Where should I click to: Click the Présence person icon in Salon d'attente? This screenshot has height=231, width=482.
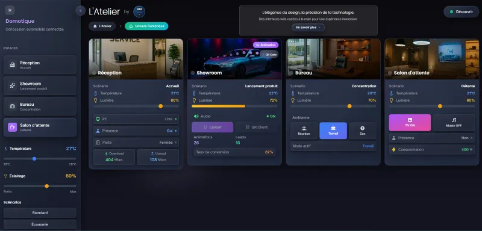(394, 138)
